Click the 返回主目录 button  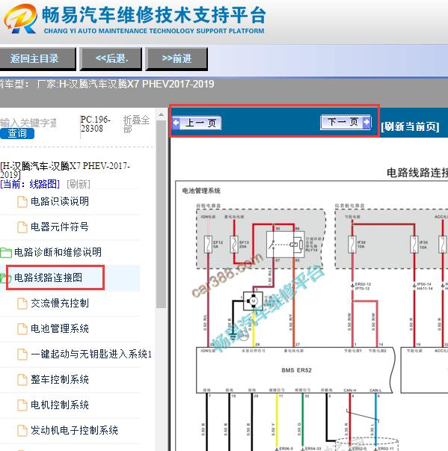coord(37,58)
